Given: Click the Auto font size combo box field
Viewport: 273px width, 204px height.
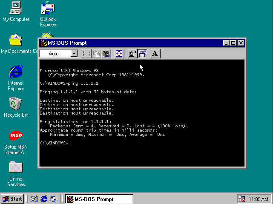Looking at the screenshot, I should pyautogui.click(x=55, y=54).
